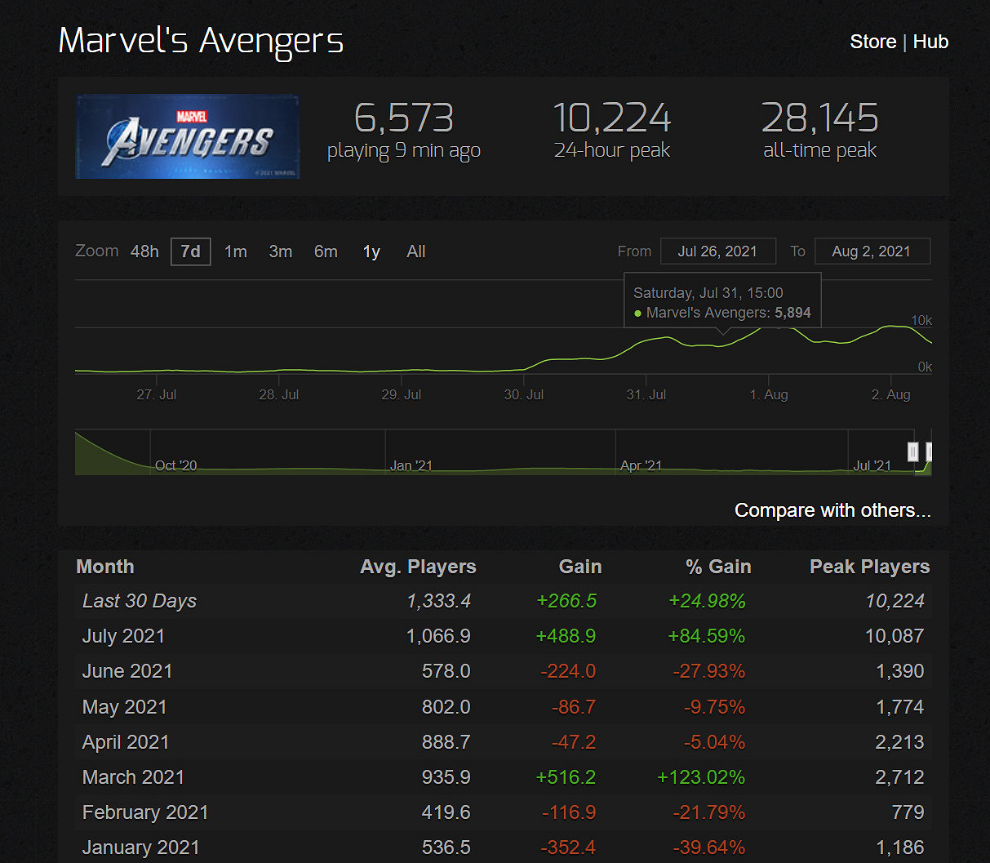Image resolution: width=990 pixels, height=863 pixels.
Task: Switch chart zoom to 48h view
Action: [x=144, y=251]
